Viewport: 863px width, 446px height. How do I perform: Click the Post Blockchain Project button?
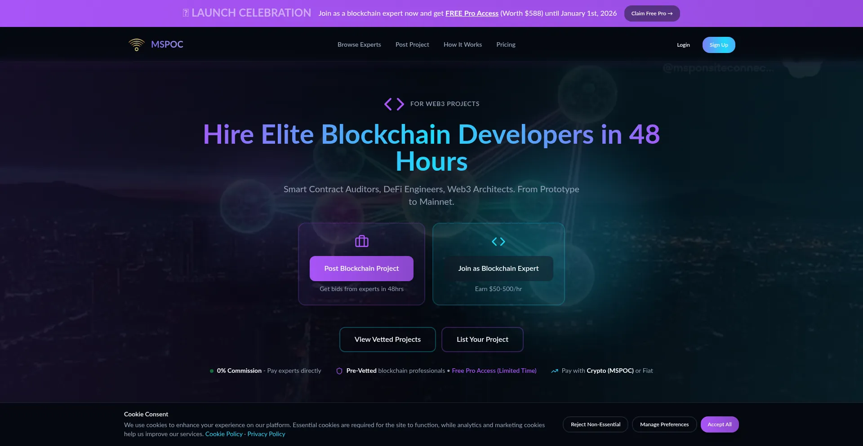point(361,269)
